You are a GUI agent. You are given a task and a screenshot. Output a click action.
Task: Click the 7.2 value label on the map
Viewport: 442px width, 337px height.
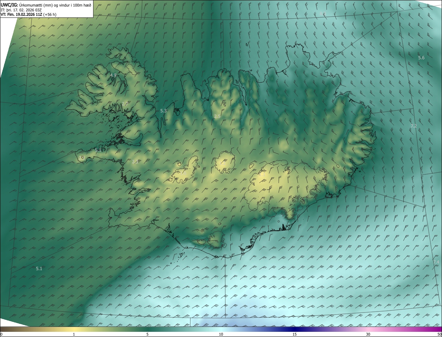point(414,126)
